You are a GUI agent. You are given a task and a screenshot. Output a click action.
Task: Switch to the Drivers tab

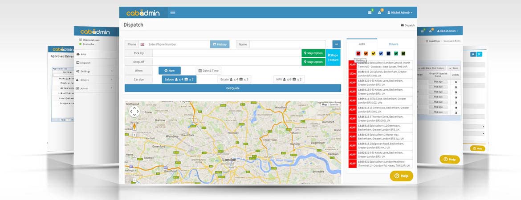pos(394,44)
